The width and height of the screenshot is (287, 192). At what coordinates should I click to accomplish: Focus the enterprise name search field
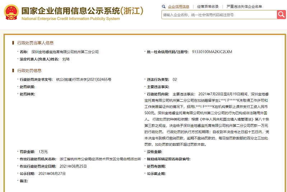click(219, 15)
